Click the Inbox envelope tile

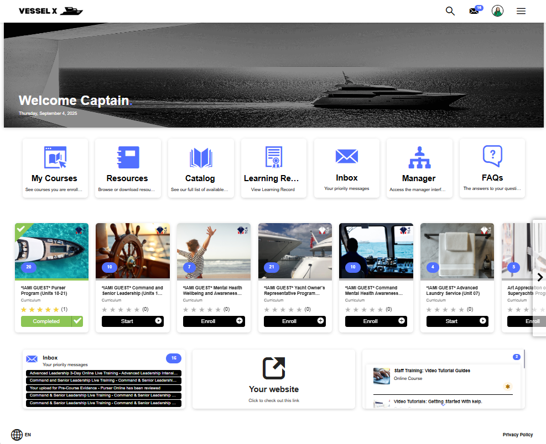click(346, 168)
